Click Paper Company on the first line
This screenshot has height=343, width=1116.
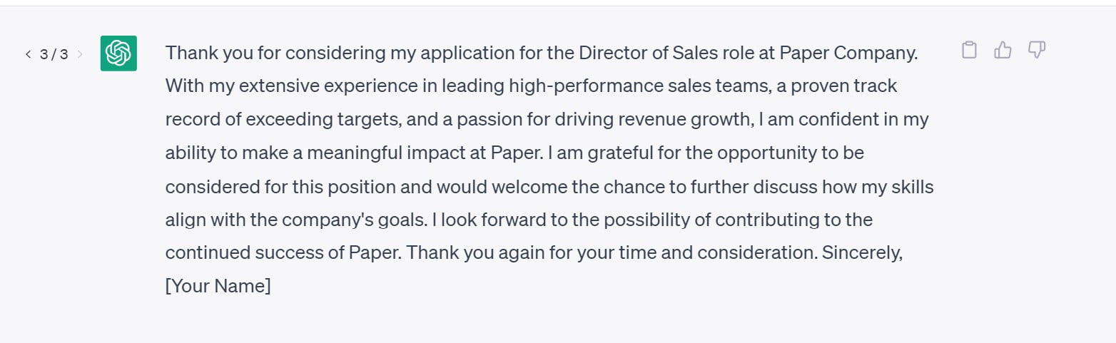pos(848,53)
